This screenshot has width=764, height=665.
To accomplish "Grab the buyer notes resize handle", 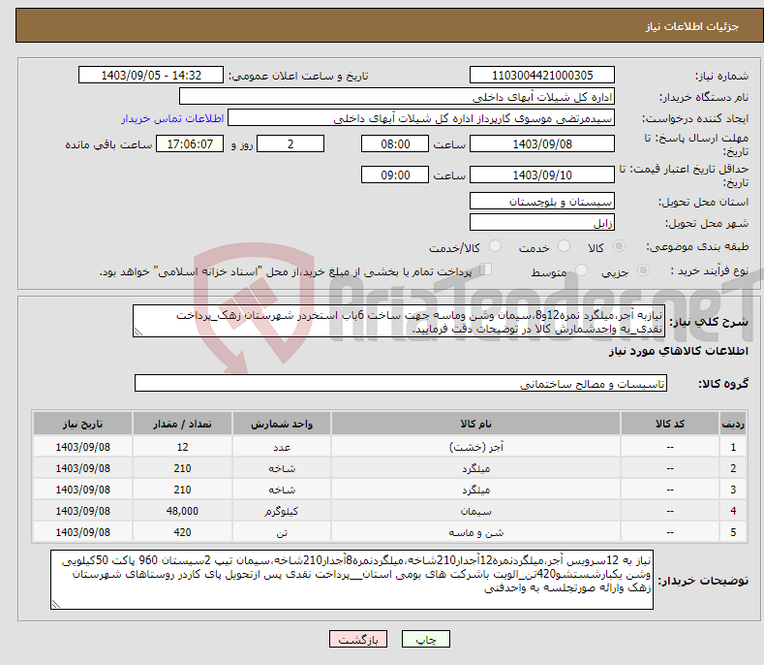I will pyautogui.click(x=56, y=604).
